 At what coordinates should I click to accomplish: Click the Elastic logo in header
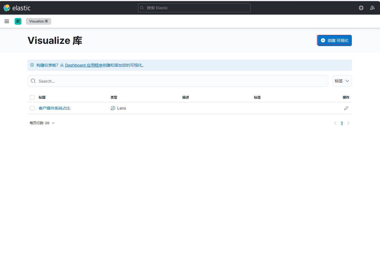tap(17, 8)
